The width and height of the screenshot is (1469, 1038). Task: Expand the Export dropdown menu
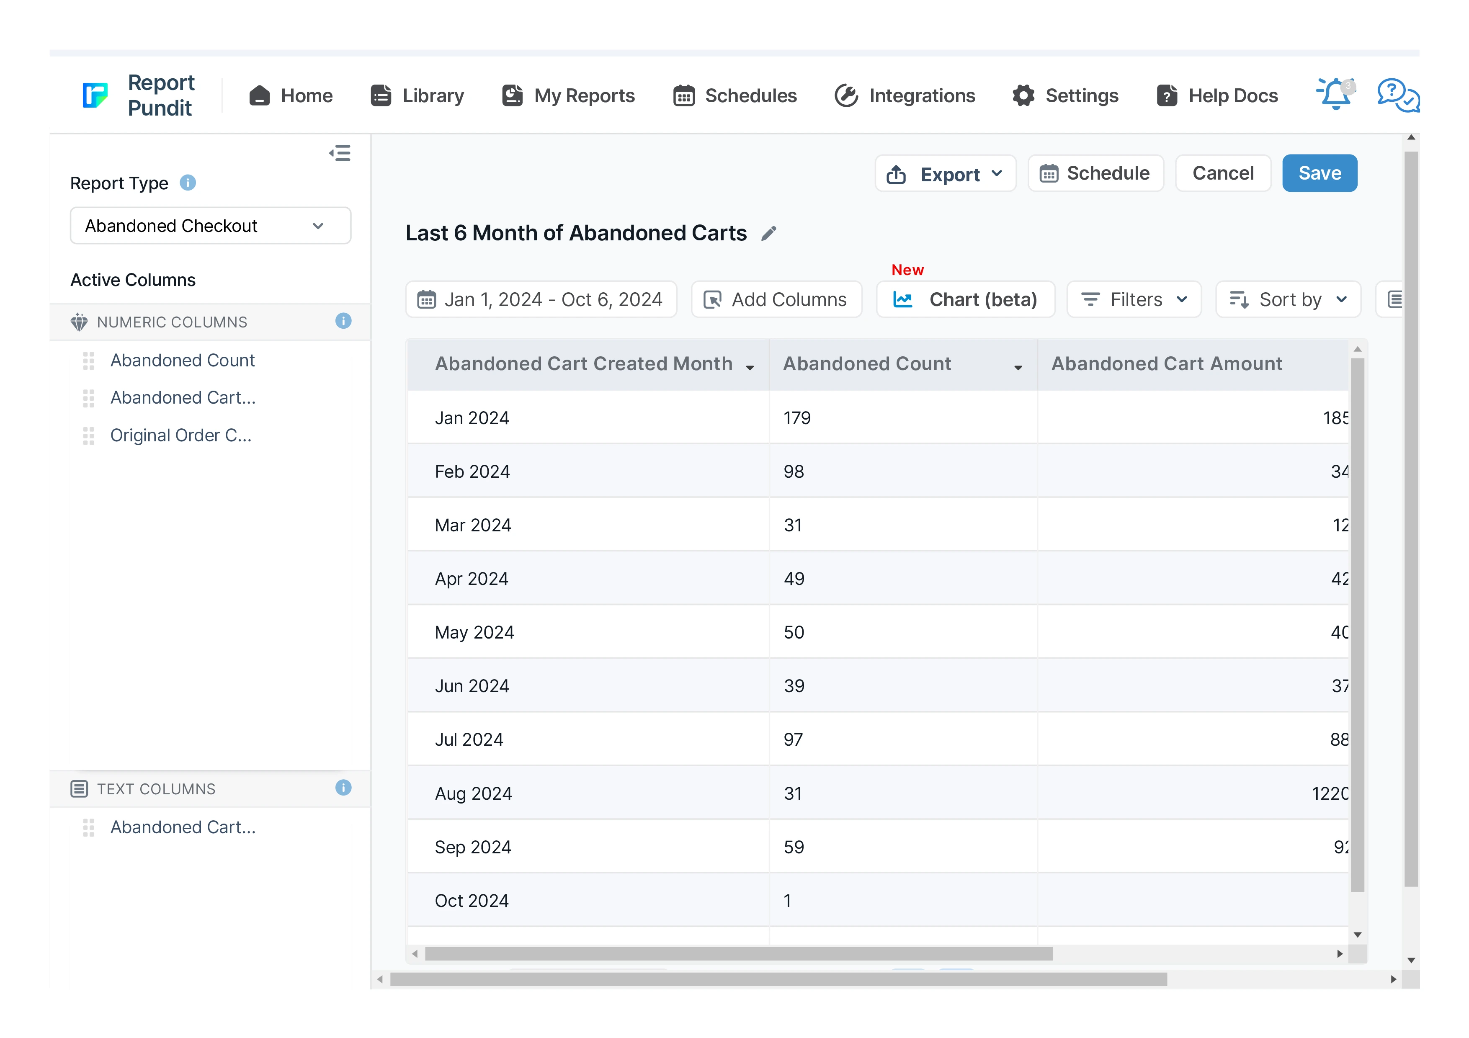click(x=945, y=174)
